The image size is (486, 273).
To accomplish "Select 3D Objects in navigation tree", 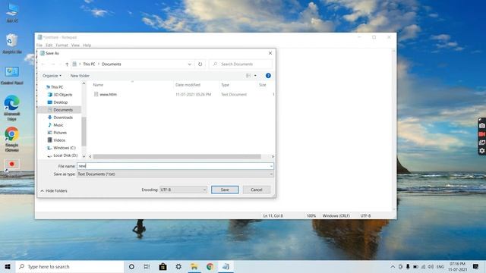I will 62,95.
